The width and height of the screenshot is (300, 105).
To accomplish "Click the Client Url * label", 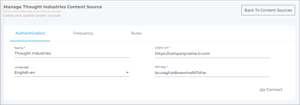I will [162, 48].
